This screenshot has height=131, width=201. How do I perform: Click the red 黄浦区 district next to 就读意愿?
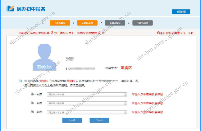coord(126,68)
